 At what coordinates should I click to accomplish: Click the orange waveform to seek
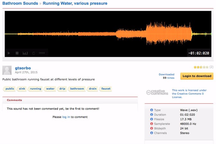108,34
